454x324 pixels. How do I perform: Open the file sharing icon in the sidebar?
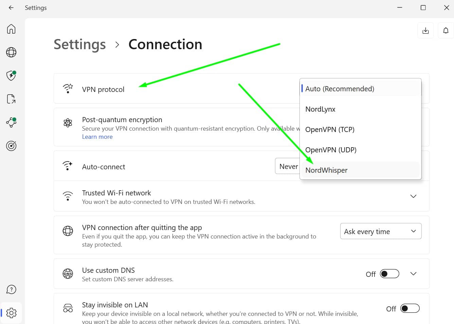coord(11,99)
